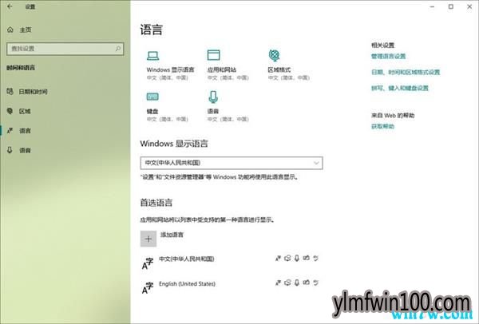Open 拼写、键入和键盘设置 link
The width and height of the screenshot is (479, 324).
coord(400,89)
